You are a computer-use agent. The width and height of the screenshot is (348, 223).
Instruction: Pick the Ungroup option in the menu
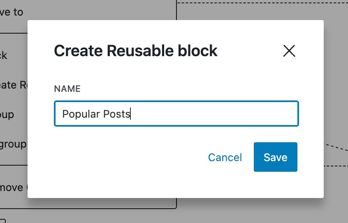click(x=13, y=144)
